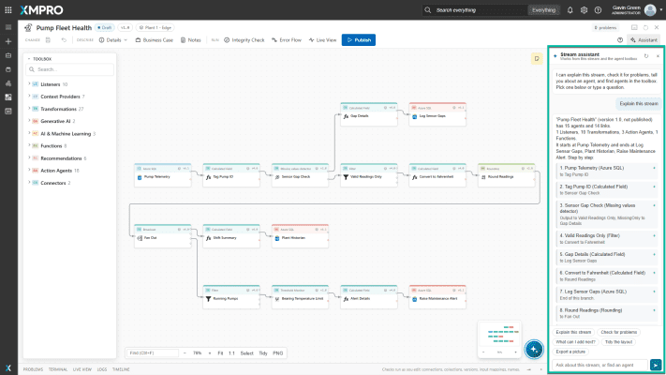Open the Problems tab at bottom
This screenshot has height=375, width=666.
33,369
